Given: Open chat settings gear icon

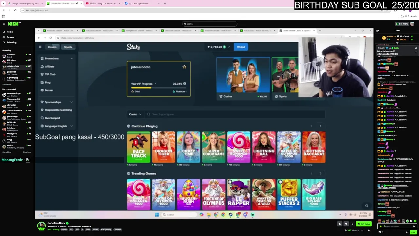Looking at the screenshot, I should point(407,232).
